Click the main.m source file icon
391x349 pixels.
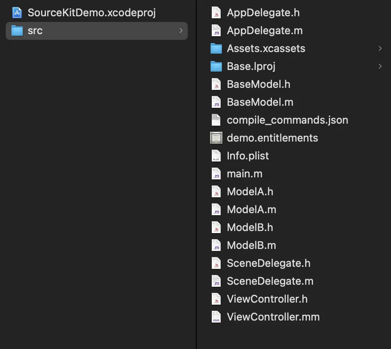click(x=216, y=174)
